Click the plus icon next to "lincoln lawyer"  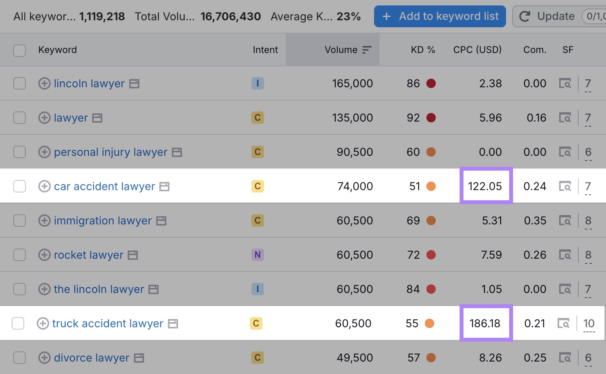pyautogui.click(x=44, y=83)
